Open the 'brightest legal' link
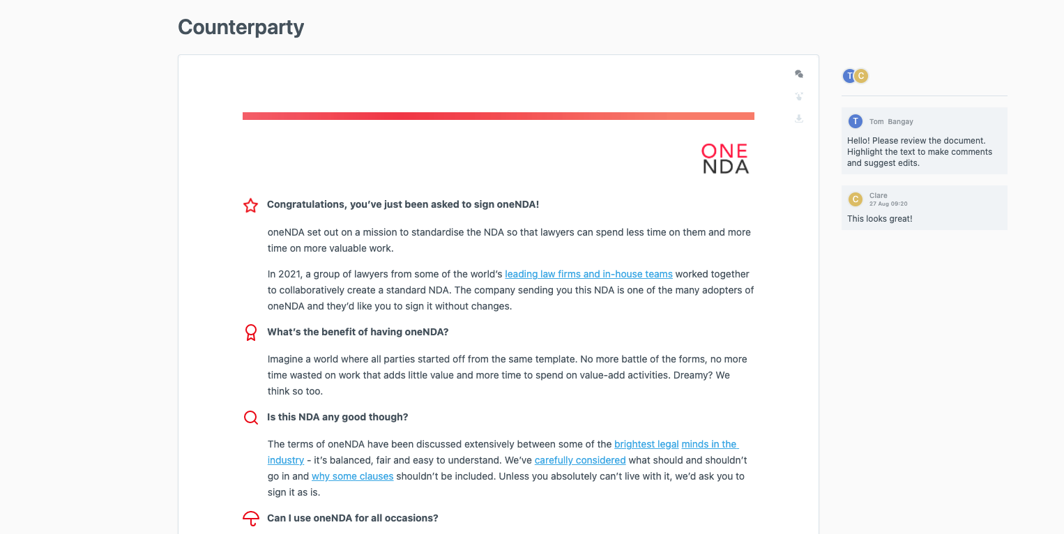Viewport: 1064px width, 534px height. [646, 444]
